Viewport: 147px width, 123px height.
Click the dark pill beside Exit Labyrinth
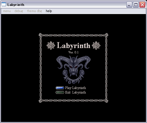[x=60, y=92]
